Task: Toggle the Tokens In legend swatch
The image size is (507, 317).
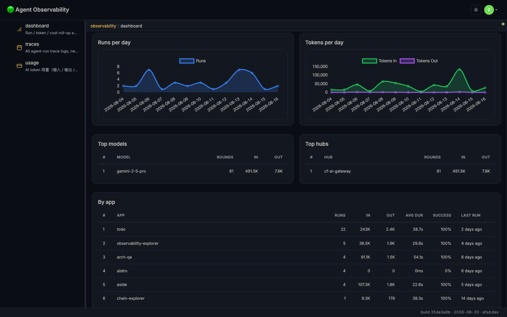Action: [369, 61]
